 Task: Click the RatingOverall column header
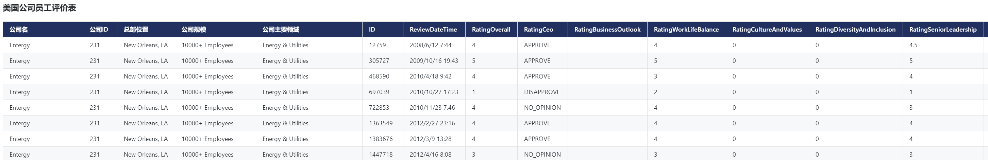(x=491, y=30)
